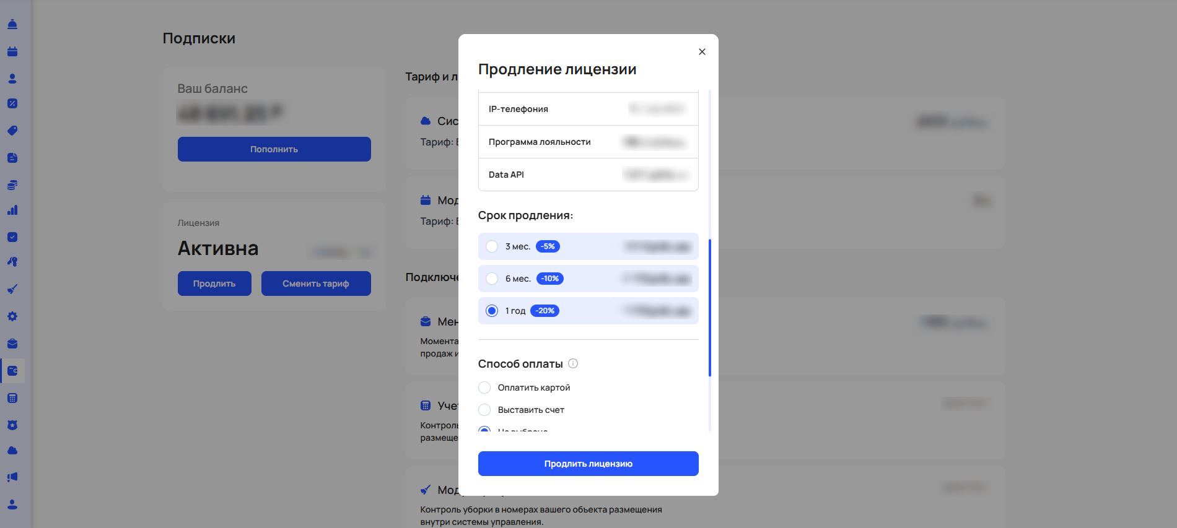
Task: Click the gear settings icon in sidebar
Action: [x=12, y=316]
